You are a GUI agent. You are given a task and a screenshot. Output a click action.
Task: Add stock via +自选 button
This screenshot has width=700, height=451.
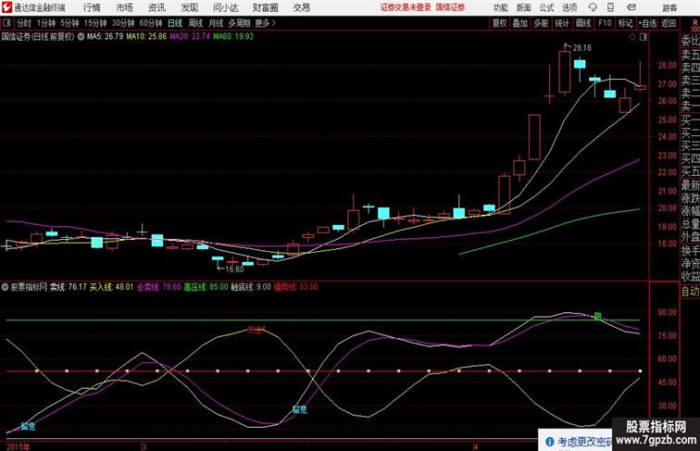[x=647, y=23]
